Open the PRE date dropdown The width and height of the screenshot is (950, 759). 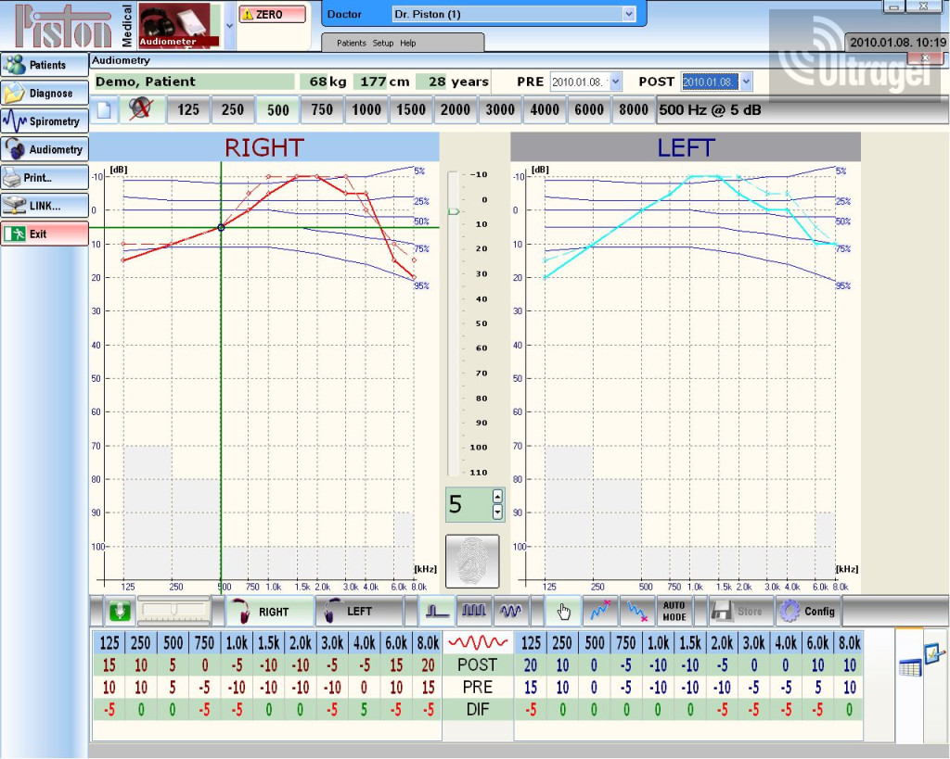tap(615, 82)
